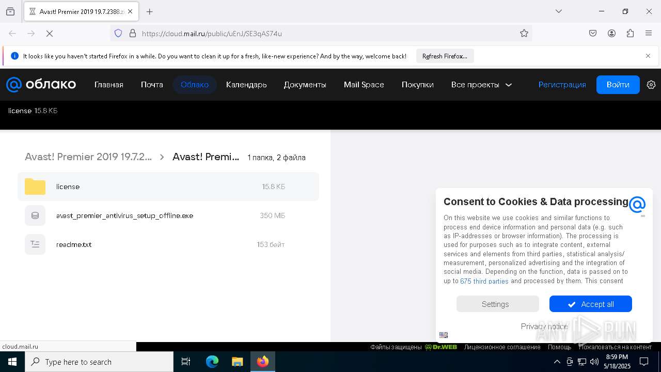Screen dimensions: 661x372
Task: Go back to previous page
Action: point(12,34)
